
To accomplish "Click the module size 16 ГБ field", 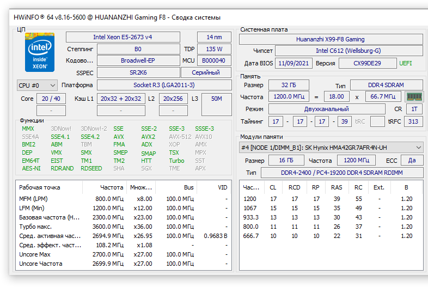I will (x=286, y=160).
